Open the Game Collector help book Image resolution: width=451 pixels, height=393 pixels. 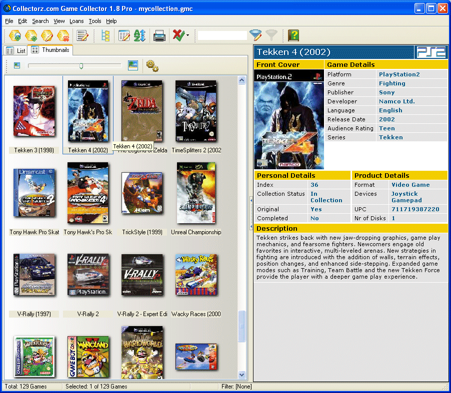(293, 35)
